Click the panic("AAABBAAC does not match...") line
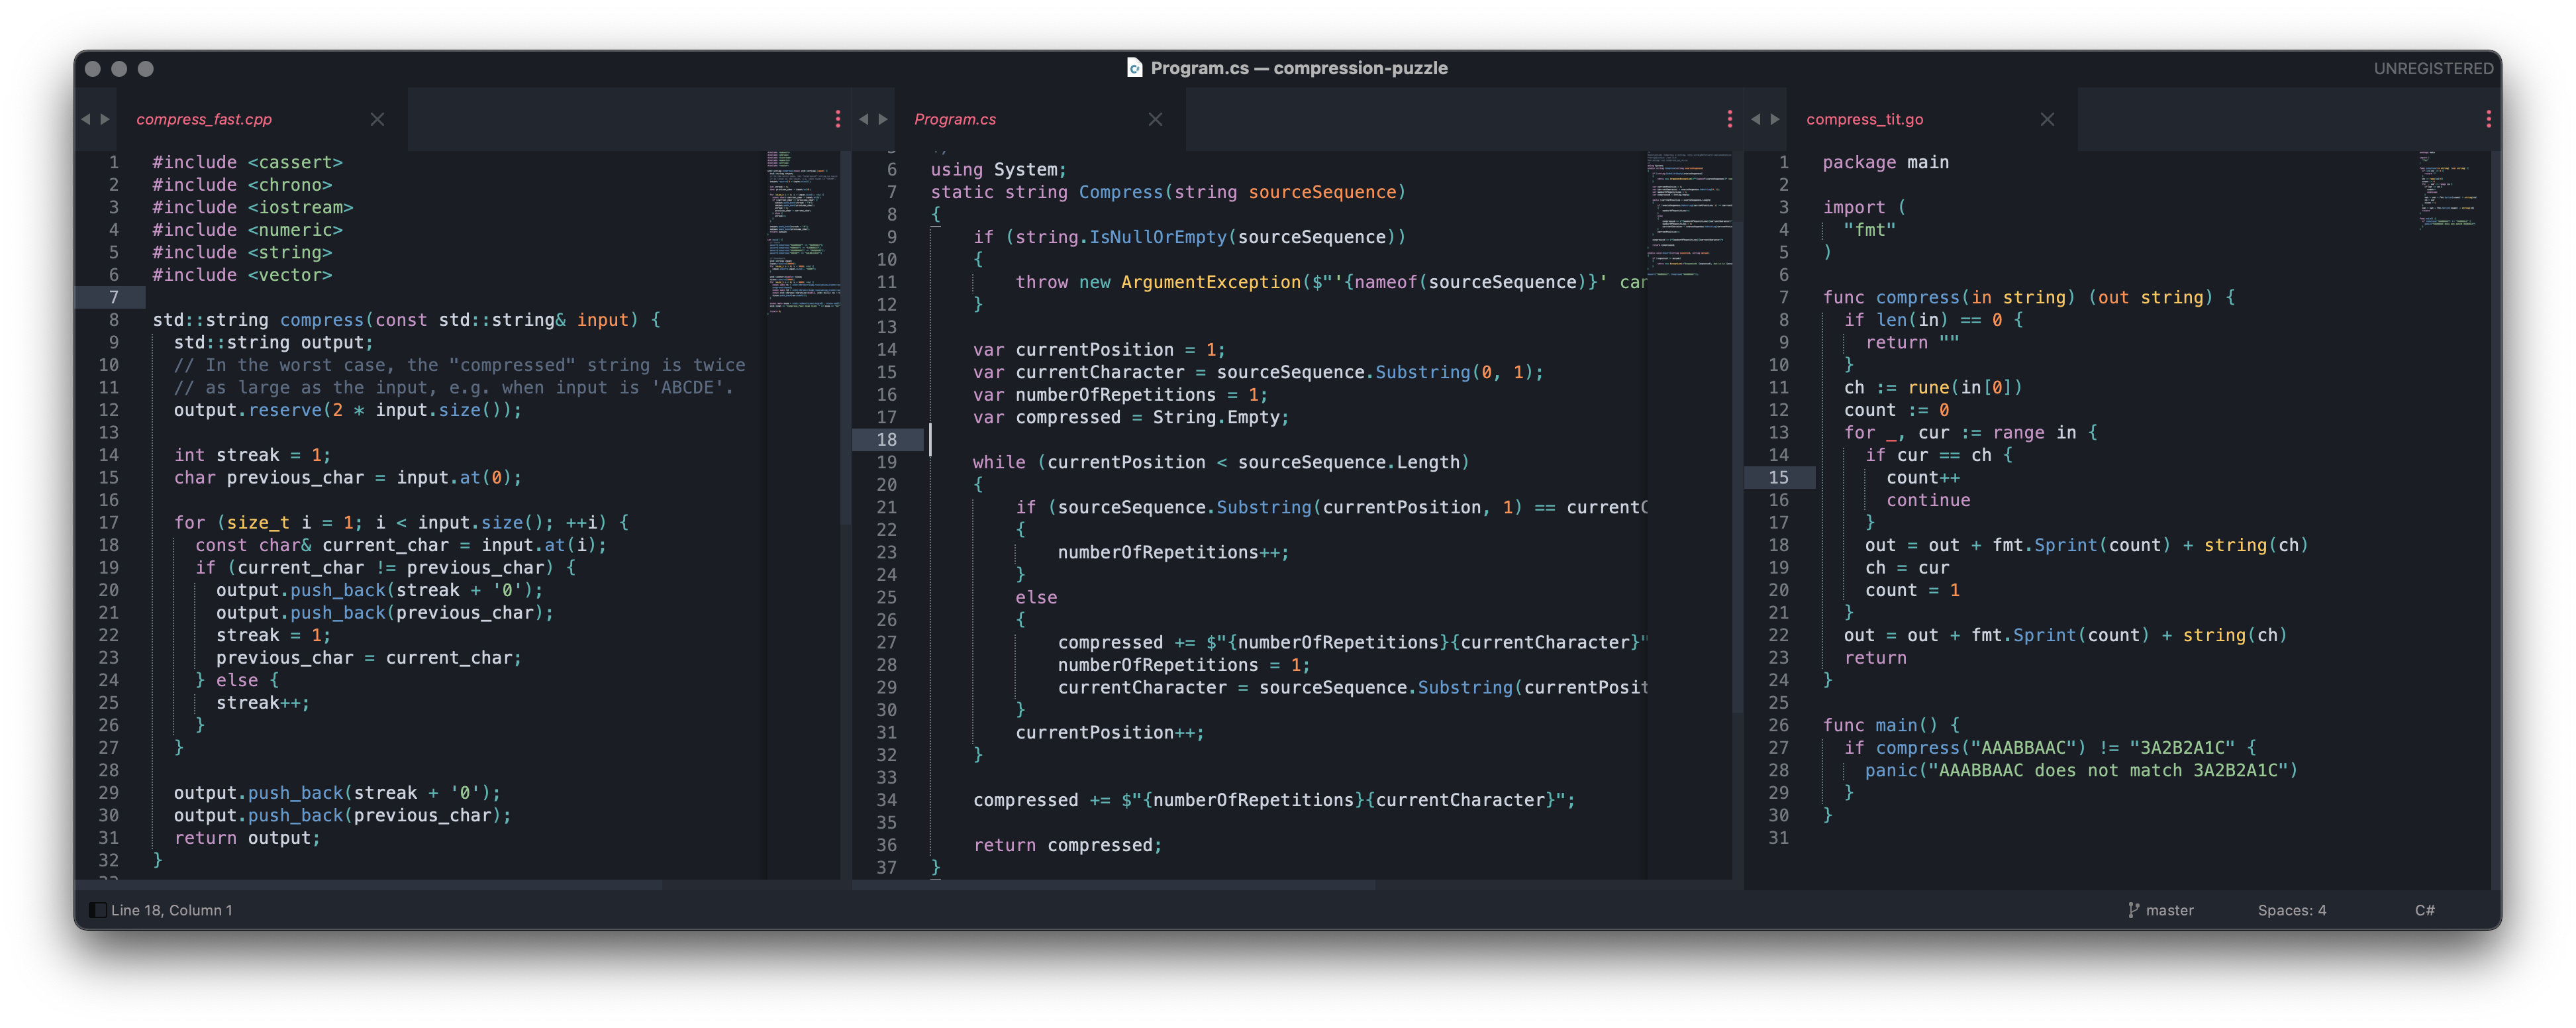The image size is (2576, 1028). [2081, 770]
